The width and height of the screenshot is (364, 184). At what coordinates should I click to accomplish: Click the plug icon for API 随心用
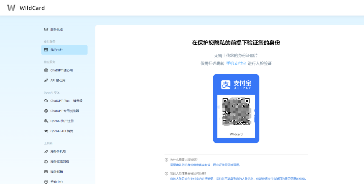click(46, 81)
